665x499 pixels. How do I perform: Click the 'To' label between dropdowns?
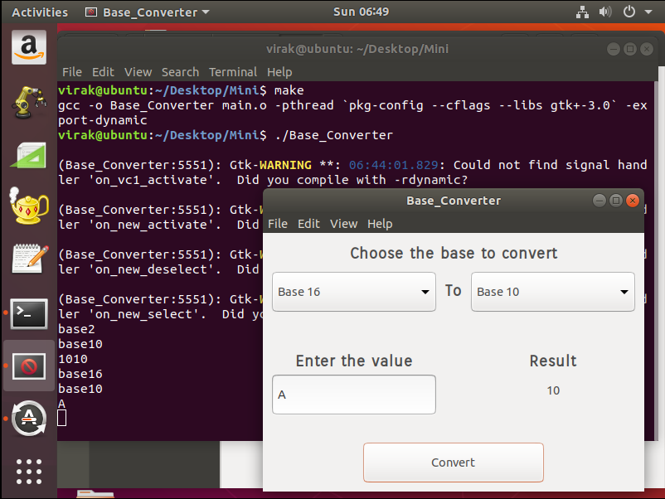(x=453, y=291)
